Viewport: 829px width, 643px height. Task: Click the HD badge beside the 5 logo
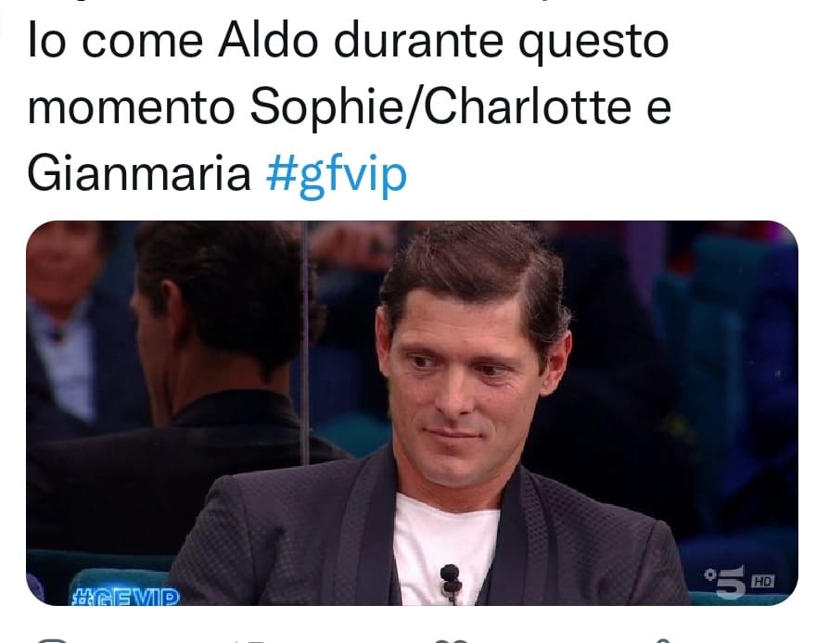coord(762,581)
